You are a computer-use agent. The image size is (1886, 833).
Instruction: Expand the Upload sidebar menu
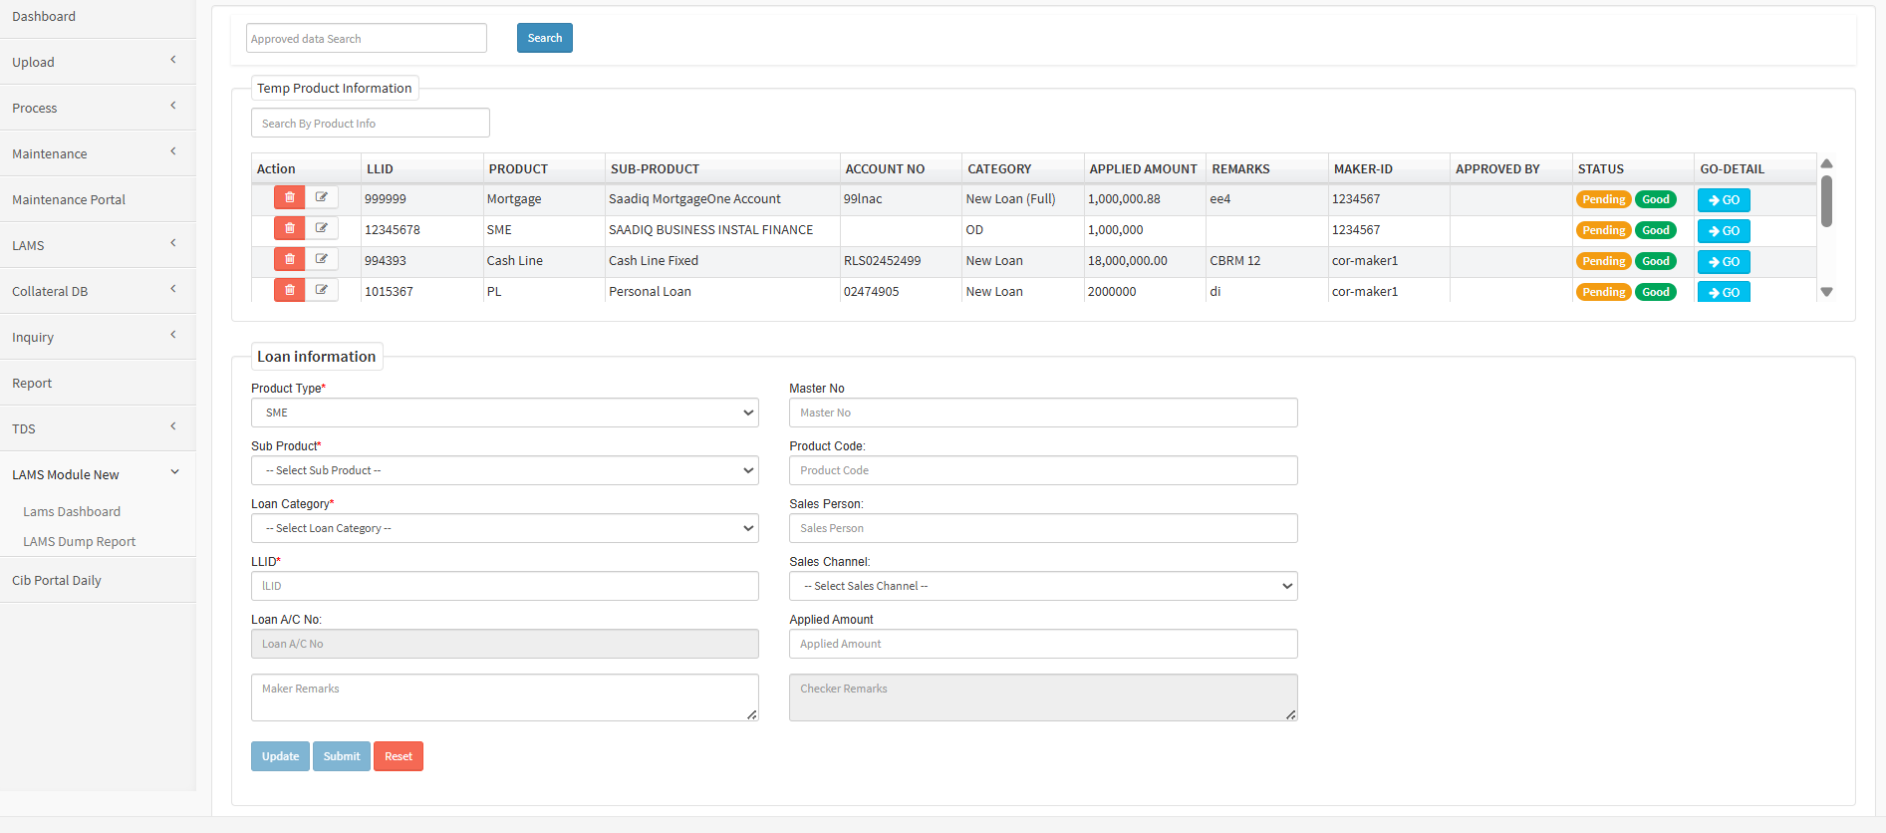pyautogui.click(x=97, y=62)
